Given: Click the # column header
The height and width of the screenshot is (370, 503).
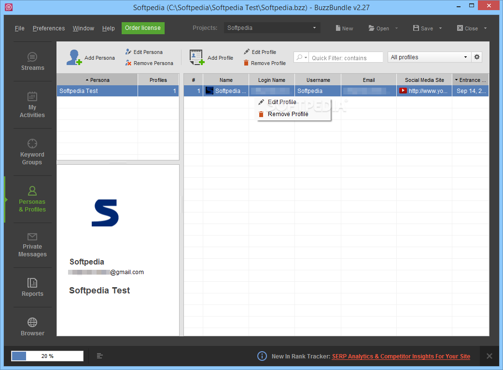Looking at the screenshot, I should [193, 80].
